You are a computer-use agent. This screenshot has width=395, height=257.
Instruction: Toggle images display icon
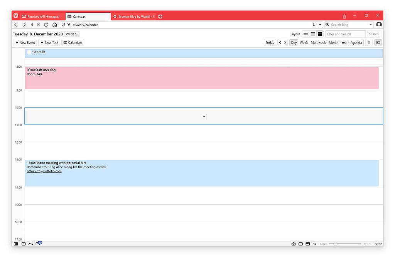point(307,244)
